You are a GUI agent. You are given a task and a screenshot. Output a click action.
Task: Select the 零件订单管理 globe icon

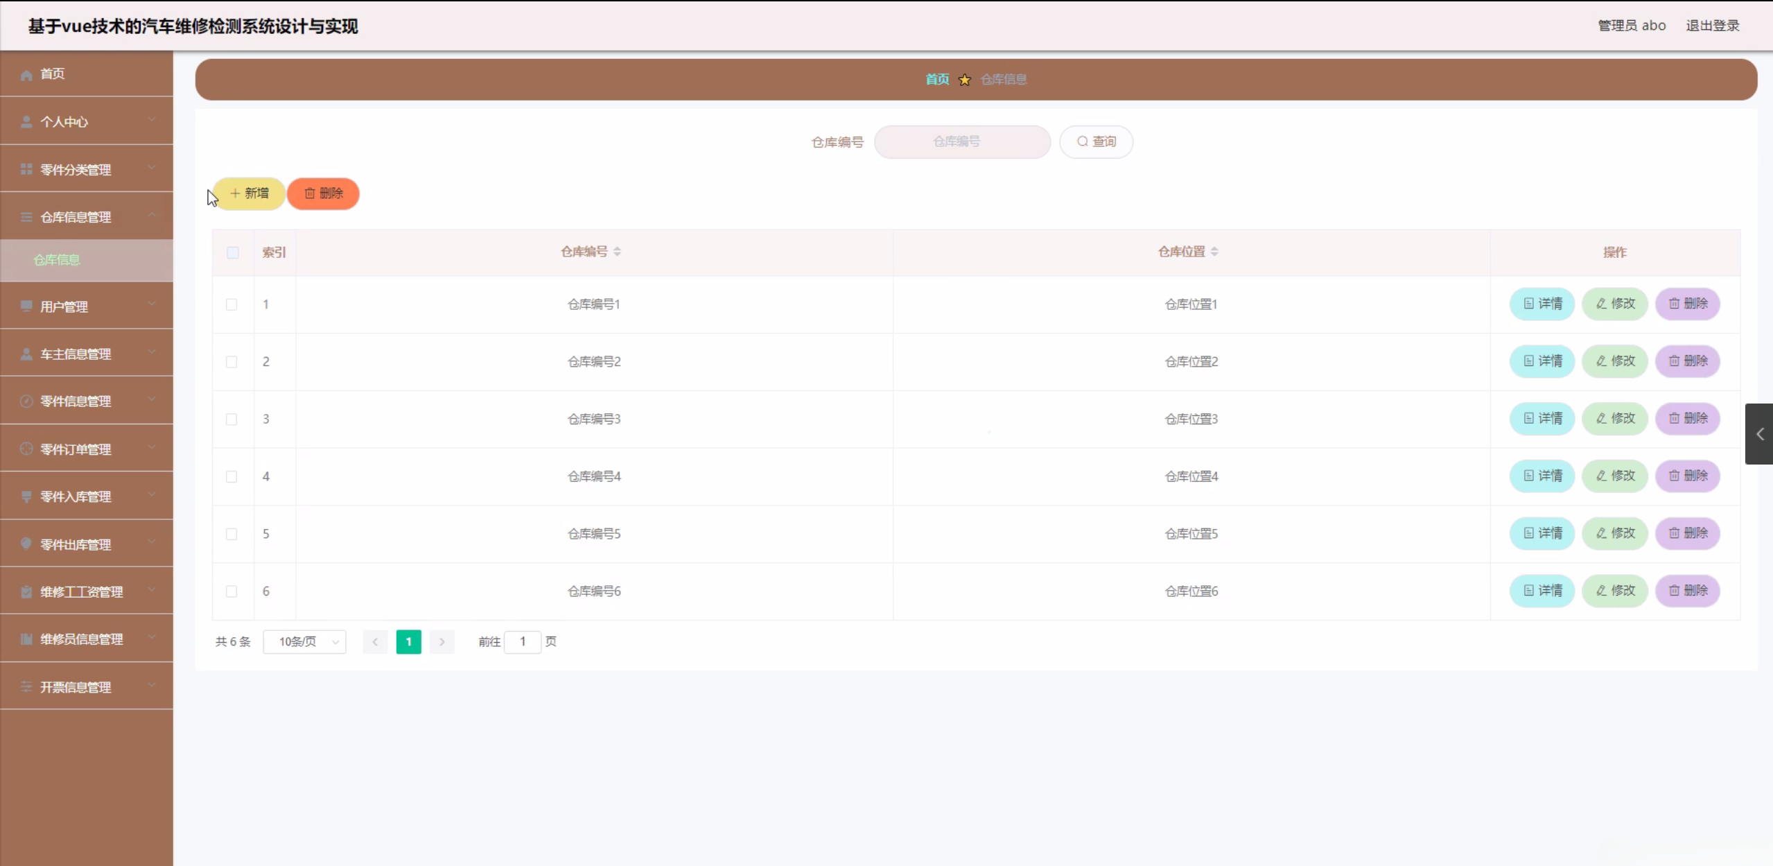click(x=26, y=449)
